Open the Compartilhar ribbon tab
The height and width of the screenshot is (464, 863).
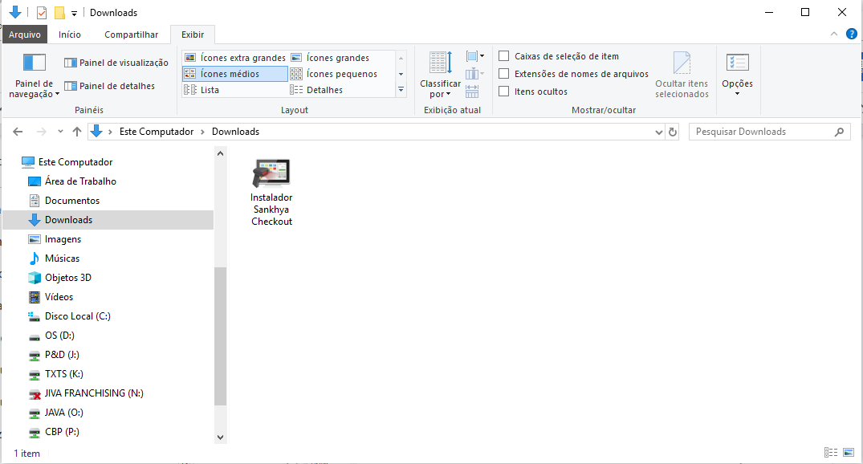coord(131,35)
